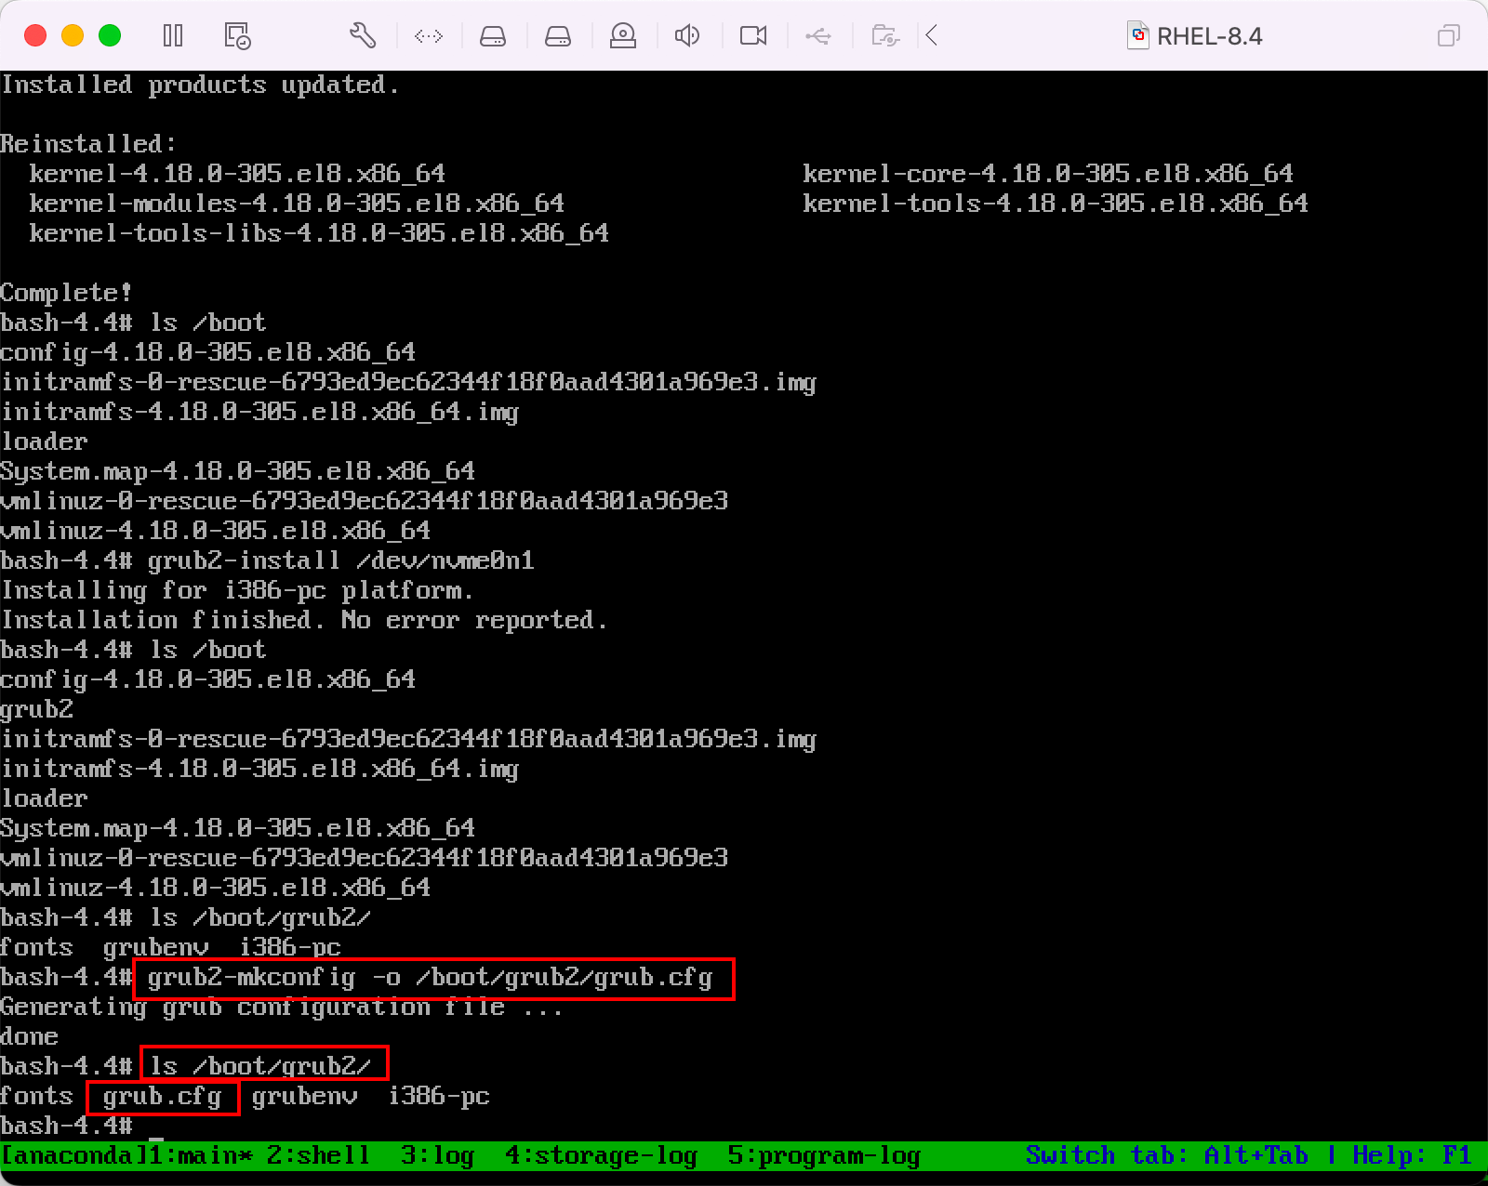Collapse the toolbar device icons chevron
The width and height of the screenshot is (1488, 1186).
click(x=932, y=36)
